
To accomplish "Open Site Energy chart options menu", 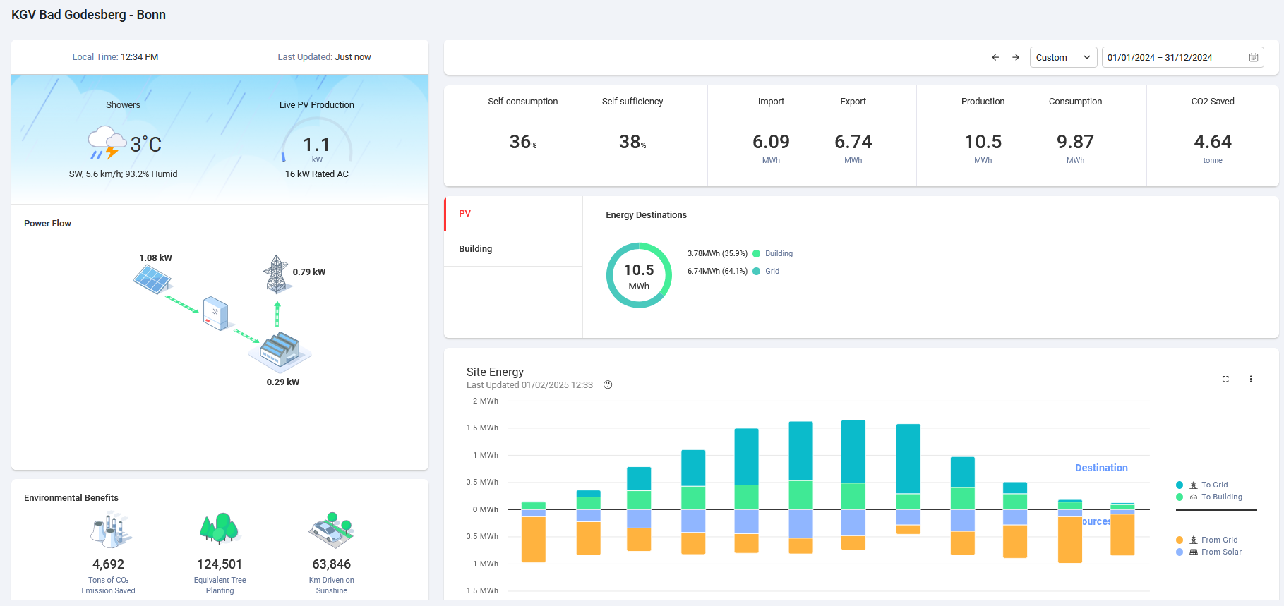I will (1251, 379).
